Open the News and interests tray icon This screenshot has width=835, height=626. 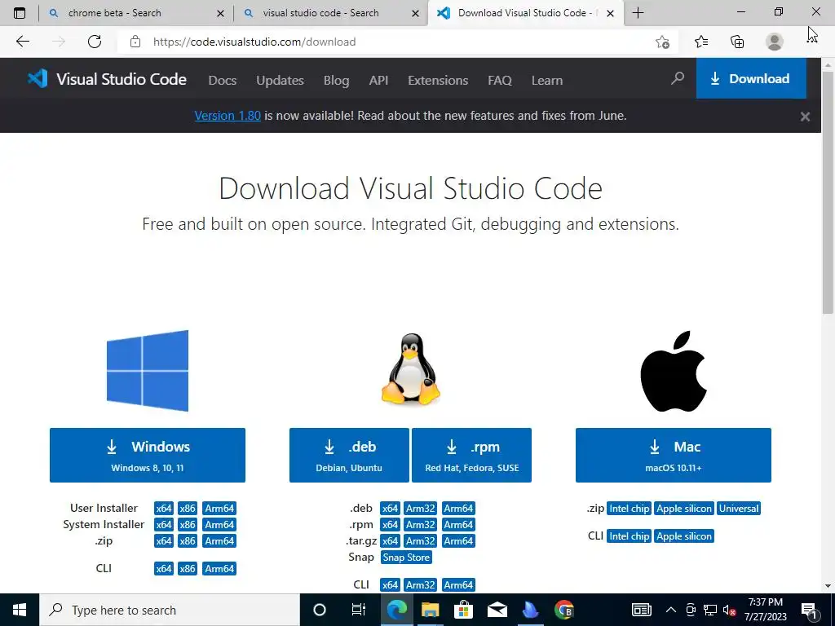point(641,610)
